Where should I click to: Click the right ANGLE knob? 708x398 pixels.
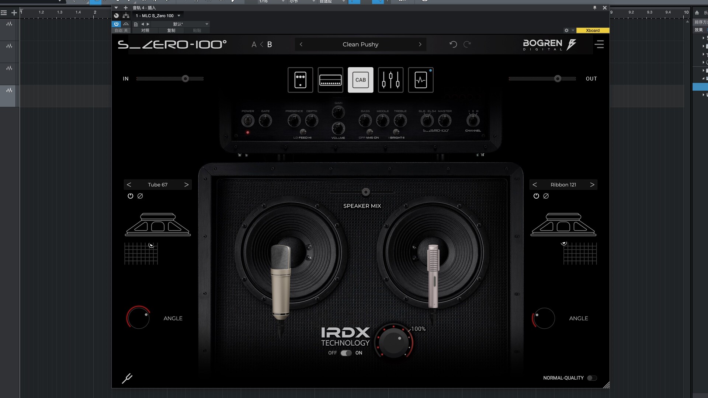pos(544,318)
